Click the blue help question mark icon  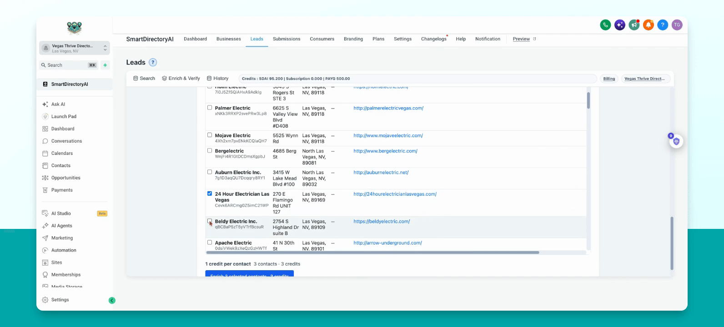(663, 25)
